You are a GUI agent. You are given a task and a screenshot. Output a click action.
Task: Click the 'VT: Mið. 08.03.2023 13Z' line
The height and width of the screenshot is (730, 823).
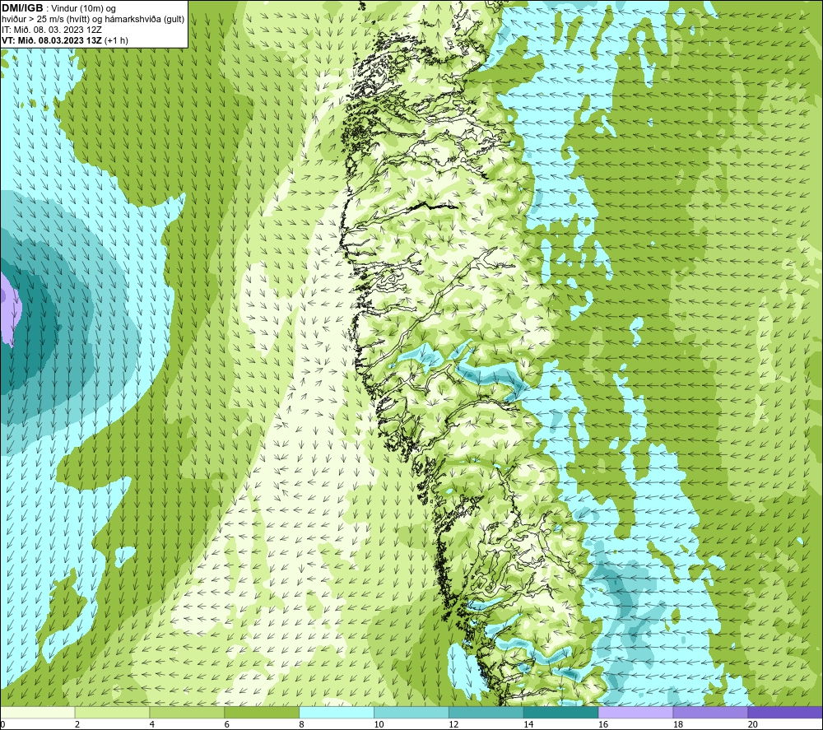click(x=64, y=40)
